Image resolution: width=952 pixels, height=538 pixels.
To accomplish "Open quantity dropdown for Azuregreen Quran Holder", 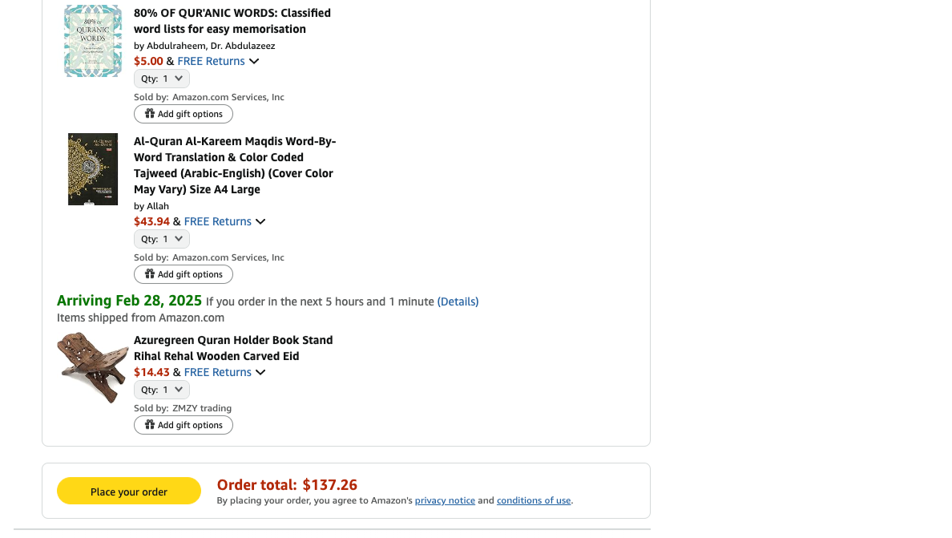I will coord(162,390).
